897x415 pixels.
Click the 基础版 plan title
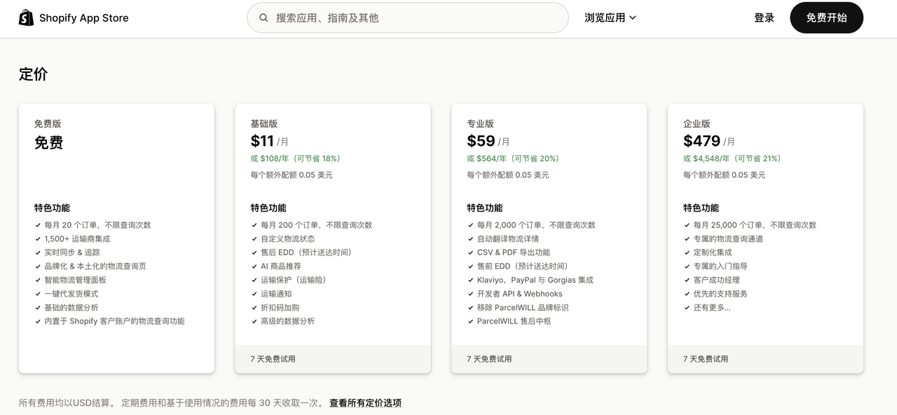click(x=264, y=123)
